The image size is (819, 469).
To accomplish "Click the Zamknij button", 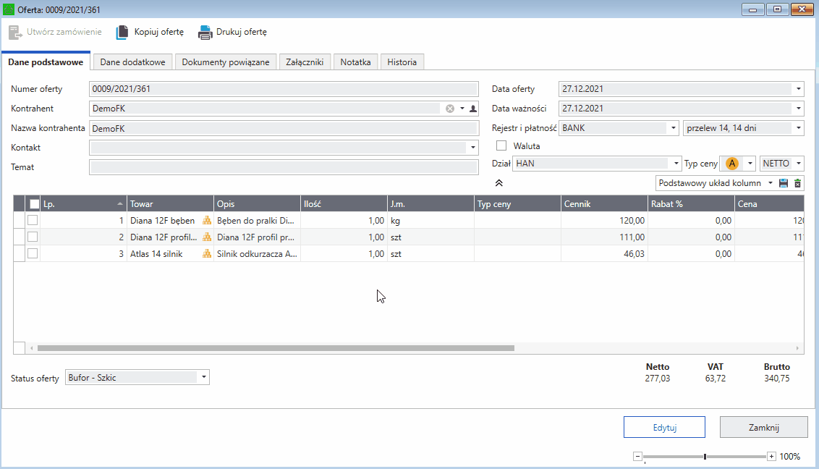I will (763, 427).
